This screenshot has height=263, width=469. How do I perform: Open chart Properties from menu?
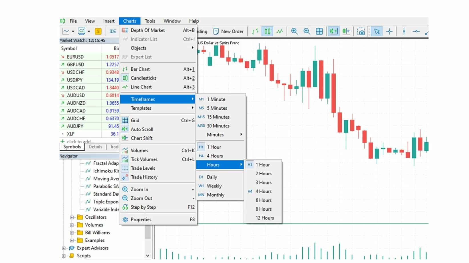(158, 219)
